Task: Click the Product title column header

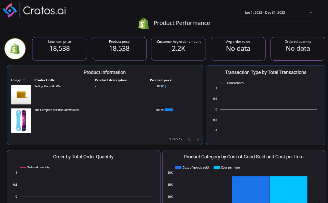Action: coord(45,80)
